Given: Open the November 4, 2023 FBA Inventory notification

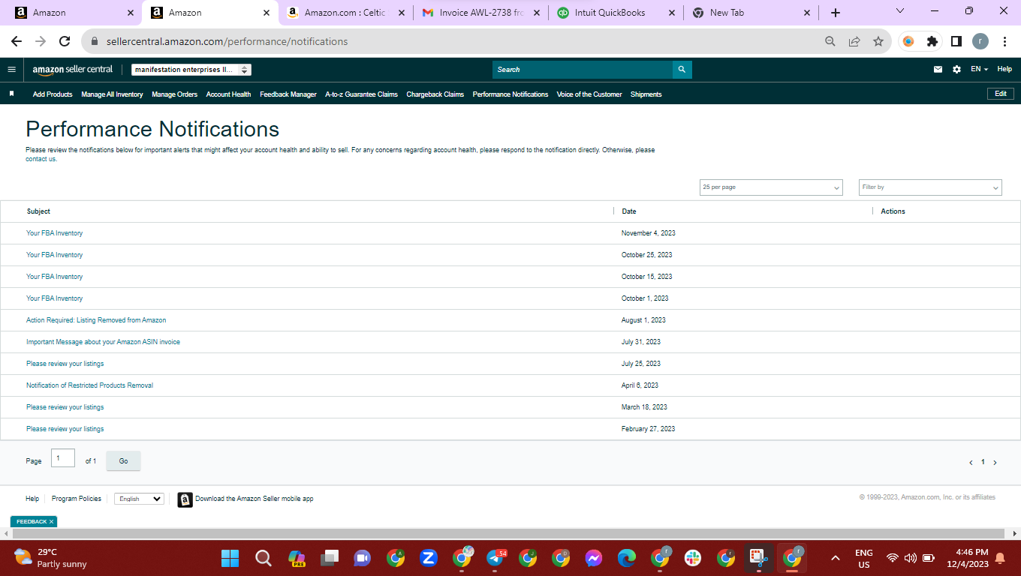Looking at the screenshot, I should point(55,233).
